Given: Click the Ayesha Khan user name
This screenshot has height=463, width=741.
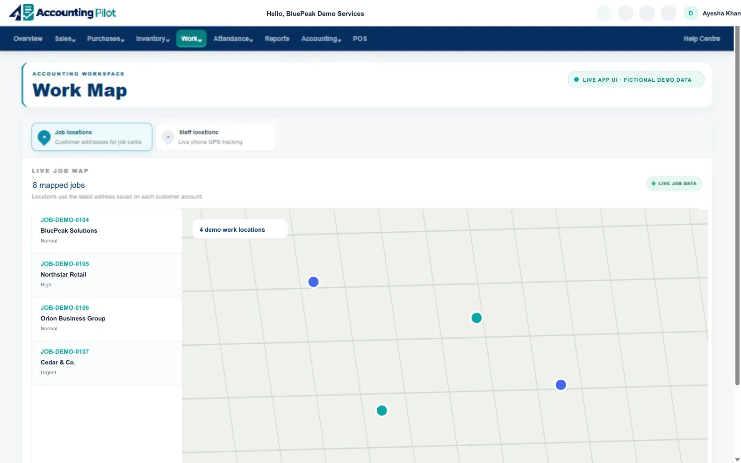Looking at the screenshot, I should (x=721, y=14).
